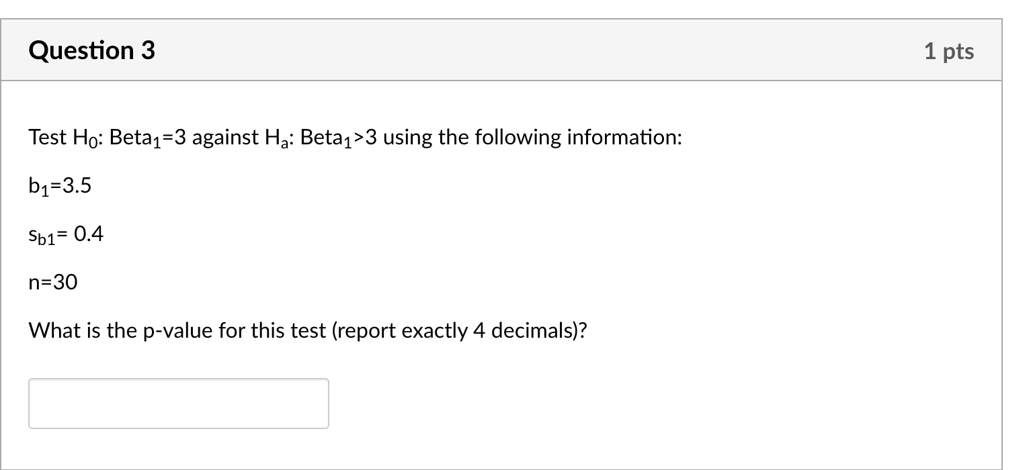Click the "Question 3" heading

pyautogui.click(x=91, y=51)
